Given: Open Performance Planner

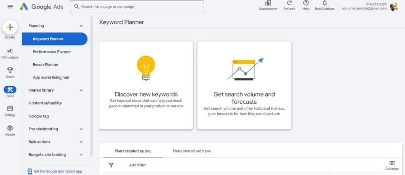Looking at the screenshot, I should click(52, 52).
